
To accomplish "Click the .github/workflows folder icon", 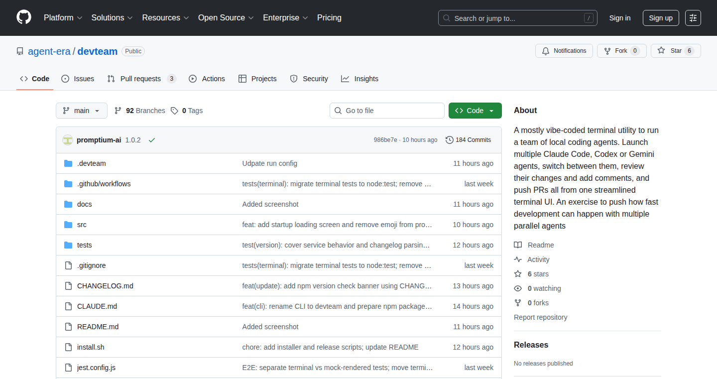I will click(68, 184).
